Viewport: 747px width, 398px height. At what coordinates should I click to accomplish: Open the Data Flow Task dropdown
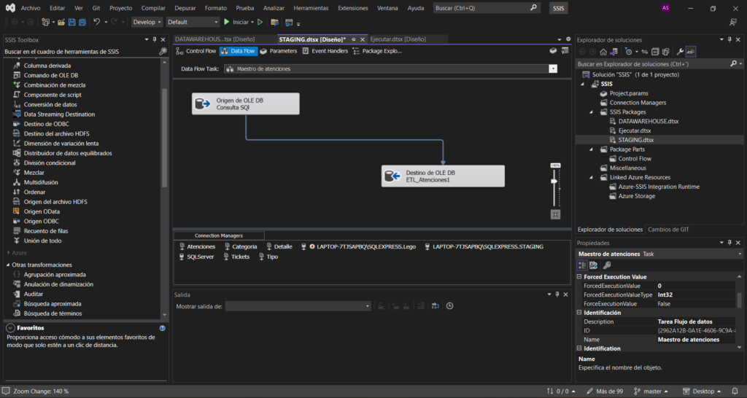(552, 69)
